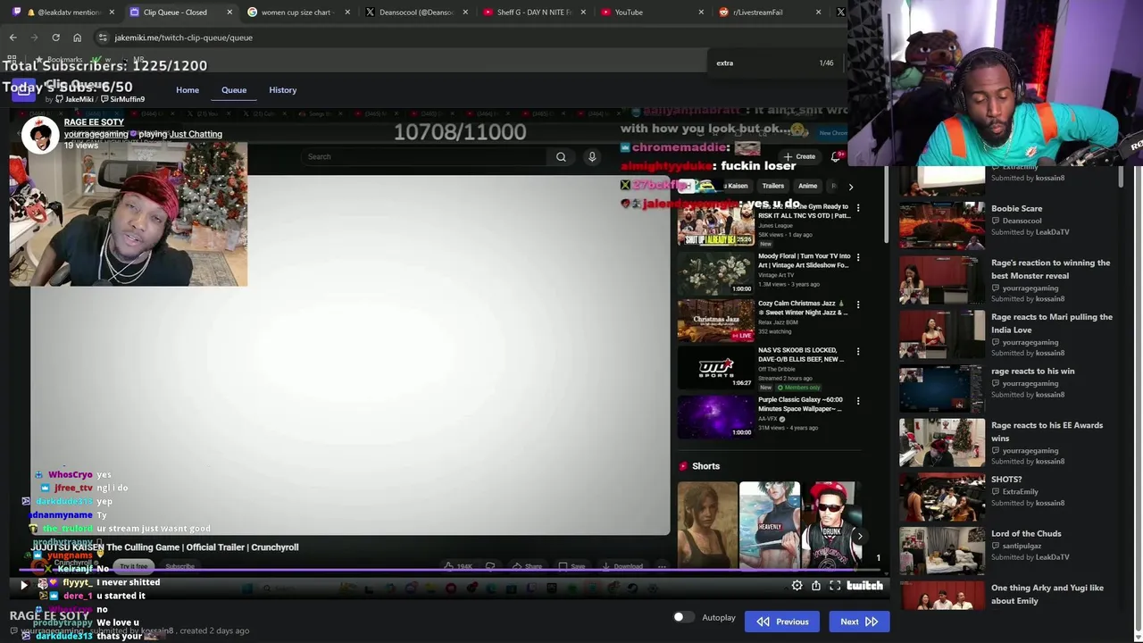
Task: Open the Queue page of Clip Queue
Action: point(234,90)
